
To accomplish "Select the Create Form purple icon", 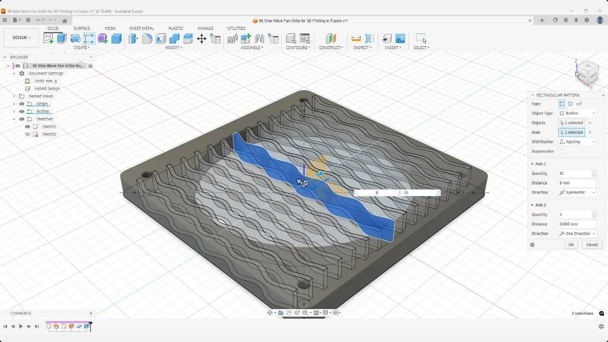I will point(103,39).
